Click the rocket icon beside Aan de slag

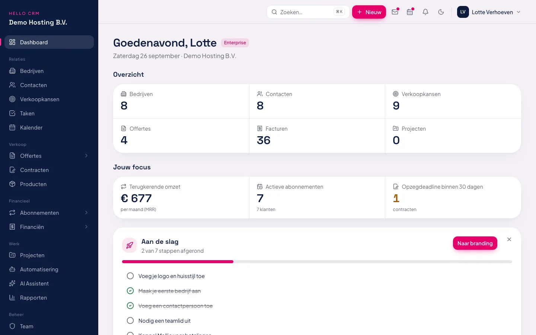(130, 245)
